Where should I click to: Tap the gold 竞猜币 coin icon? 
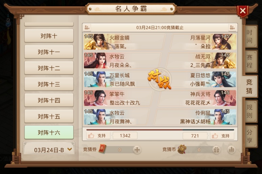(x=182, y=149)
